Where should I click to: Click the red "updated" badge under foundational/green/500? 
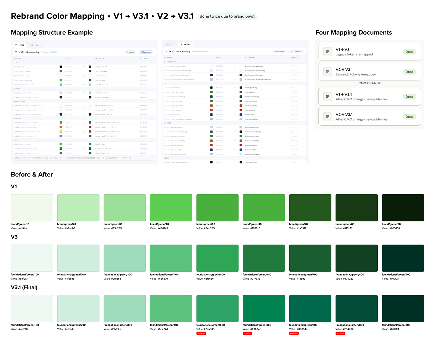pyautogui.click(x=201, y=333)
